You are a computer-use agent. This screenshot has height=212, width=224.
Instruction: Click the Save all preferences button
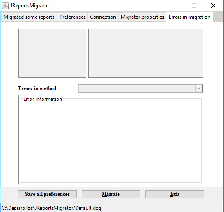point(47,194)
